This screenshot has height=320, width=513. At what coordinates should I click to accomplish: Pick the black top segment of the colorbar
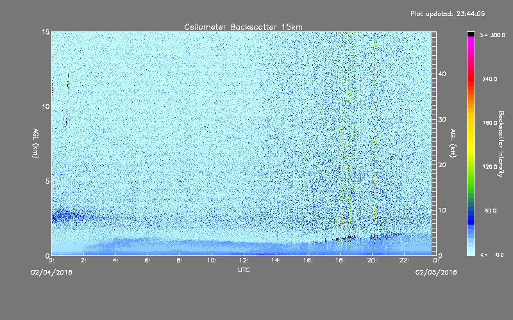(x=471, y=34)
